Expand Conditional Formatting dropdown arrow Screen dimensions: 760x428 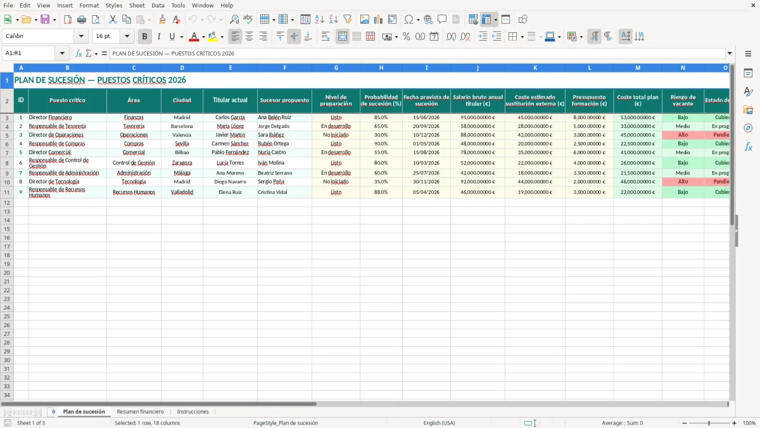pyautogui.click(x=581, y=37)
